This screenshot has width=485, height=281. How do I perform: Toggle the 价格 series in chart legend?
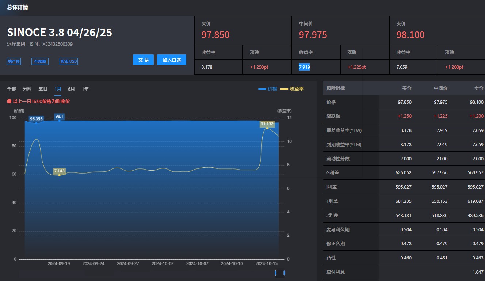[268, 89]
